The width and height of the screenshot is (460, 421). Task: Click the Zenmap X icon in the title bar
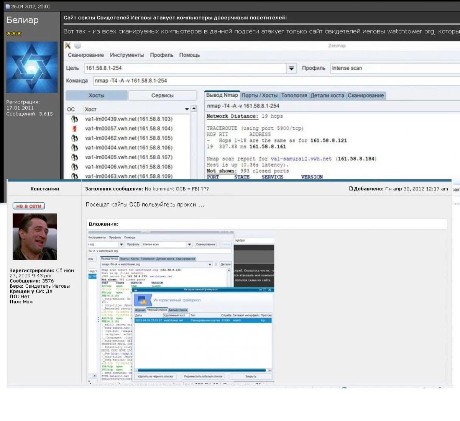(x=68, y=46)
